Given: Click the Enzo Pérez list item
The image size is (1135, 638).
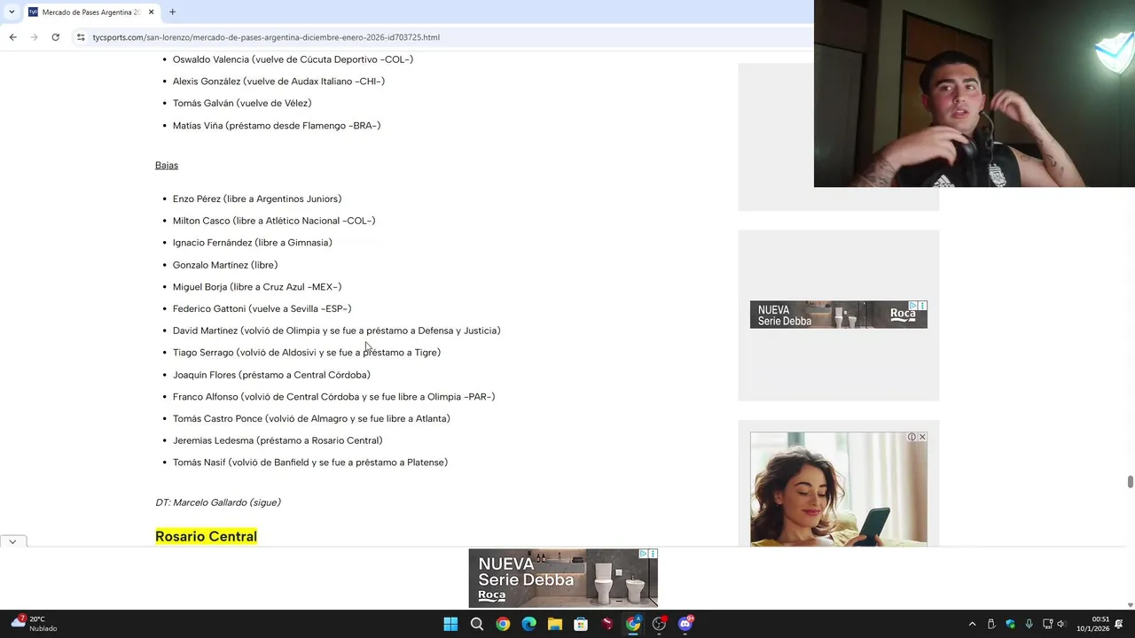Looking at the screenshot, I should click(x=257, y=198).
